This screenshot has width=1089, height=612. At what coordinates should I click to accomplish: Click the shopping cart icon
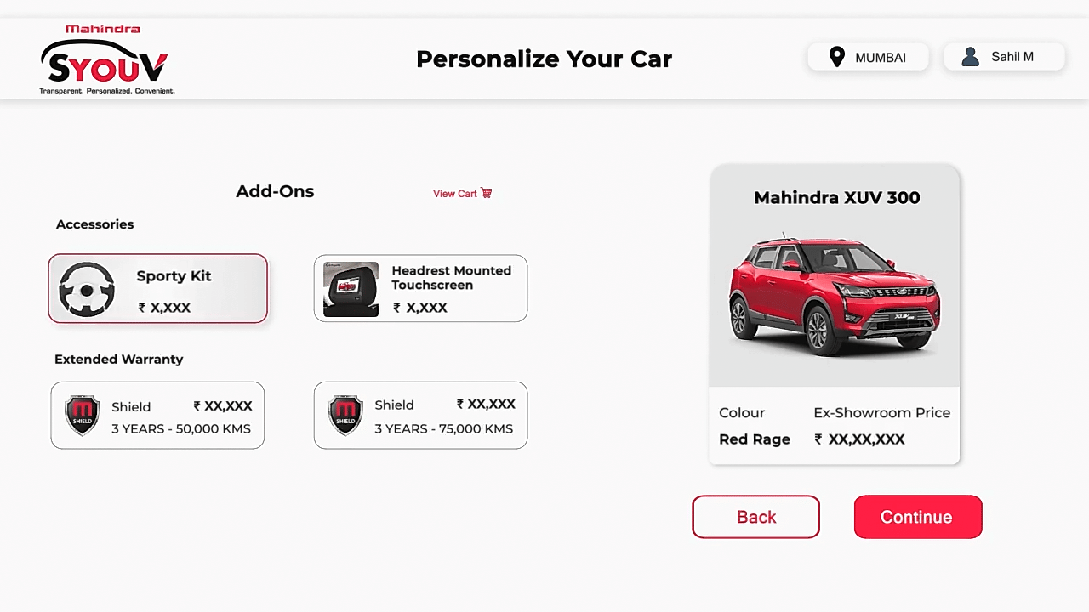pyautogui.click(x=487, y=193)
